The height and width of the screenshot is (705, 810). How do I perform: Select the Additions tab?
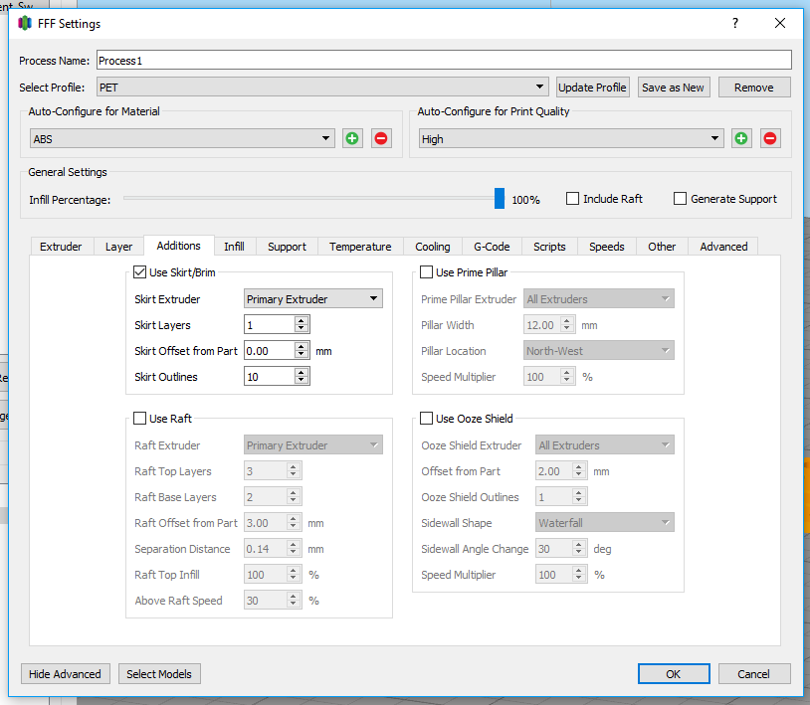tap(179, 246)
